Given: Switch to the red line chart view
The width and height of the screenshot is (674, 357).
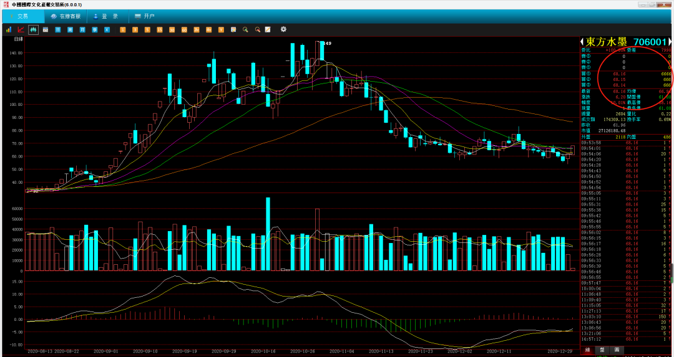Looking at the screenshot, I should tap(21, 30).
